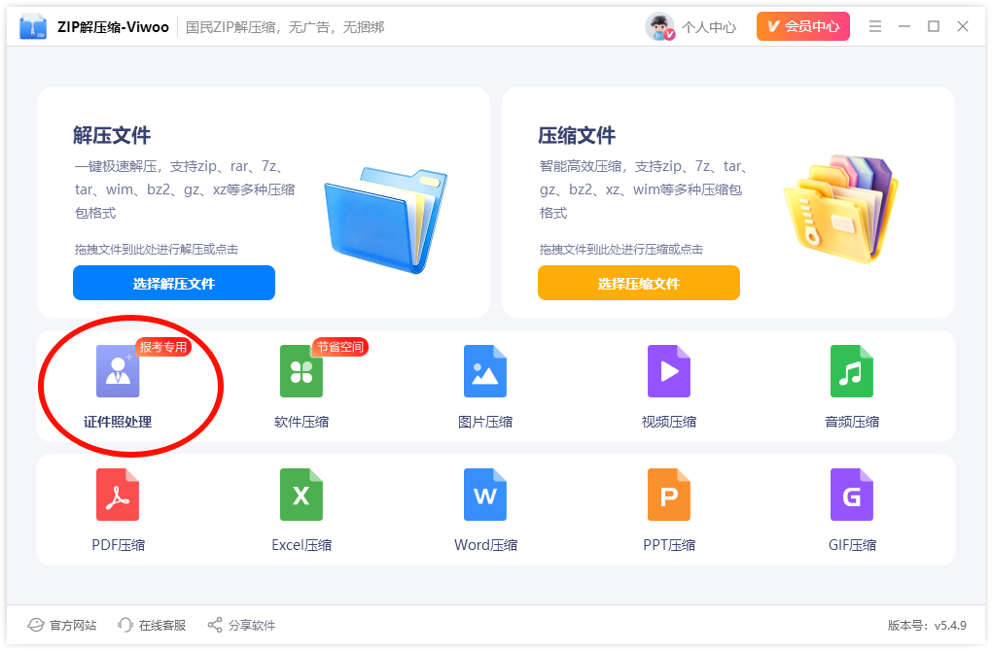Open the PDF压缩 icon
Screen dimensions: 992x651
118,495
